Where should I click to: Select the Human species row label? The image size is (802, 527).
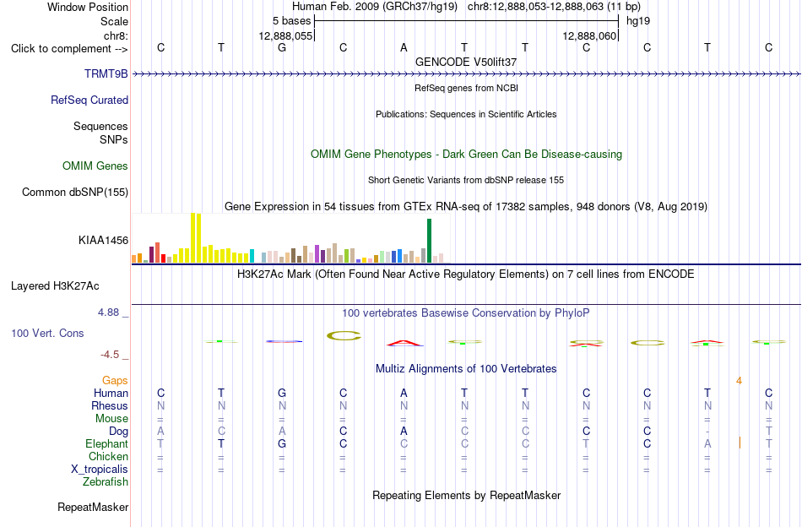[111, 393]
